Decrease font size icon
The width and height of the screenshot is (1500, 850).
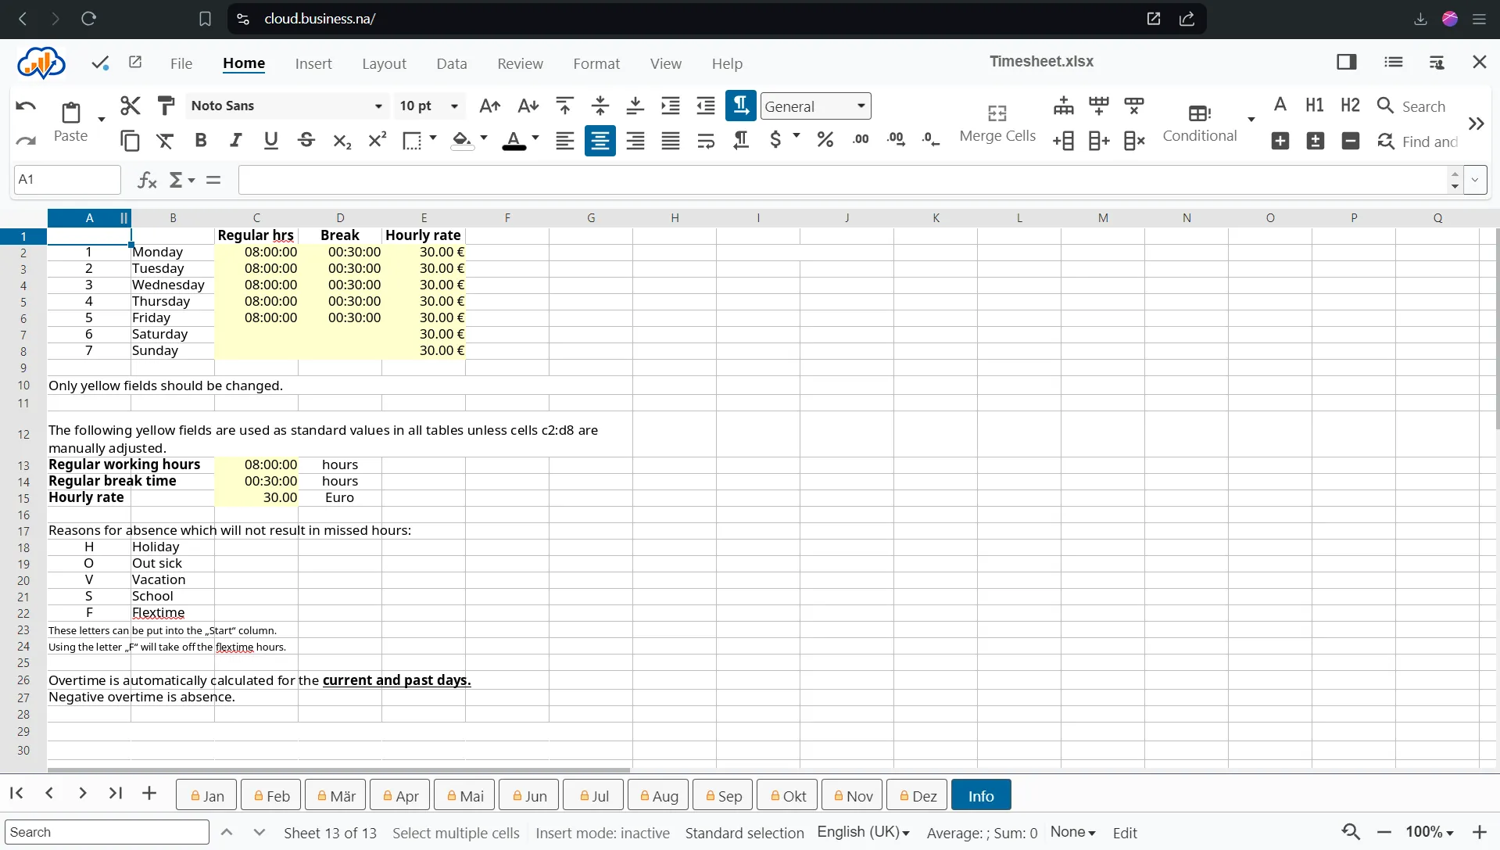tap(528, 106)
